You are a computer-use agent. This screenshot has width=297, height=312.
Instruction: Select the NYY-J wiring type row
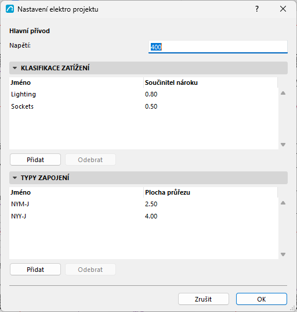[144, 216]
